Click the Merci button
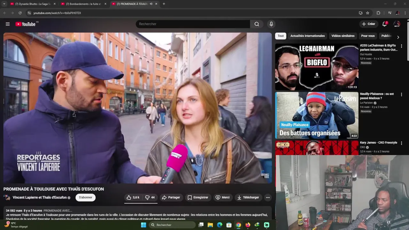Screen dimensions: 409x230 click(x=222, y=197)
